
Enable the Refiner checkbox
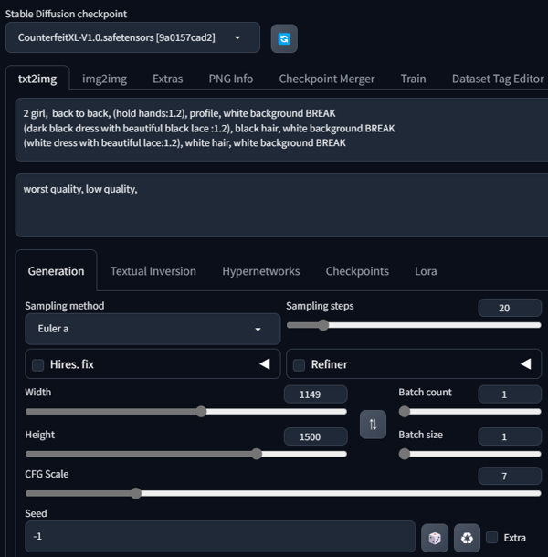click(299, 365)
